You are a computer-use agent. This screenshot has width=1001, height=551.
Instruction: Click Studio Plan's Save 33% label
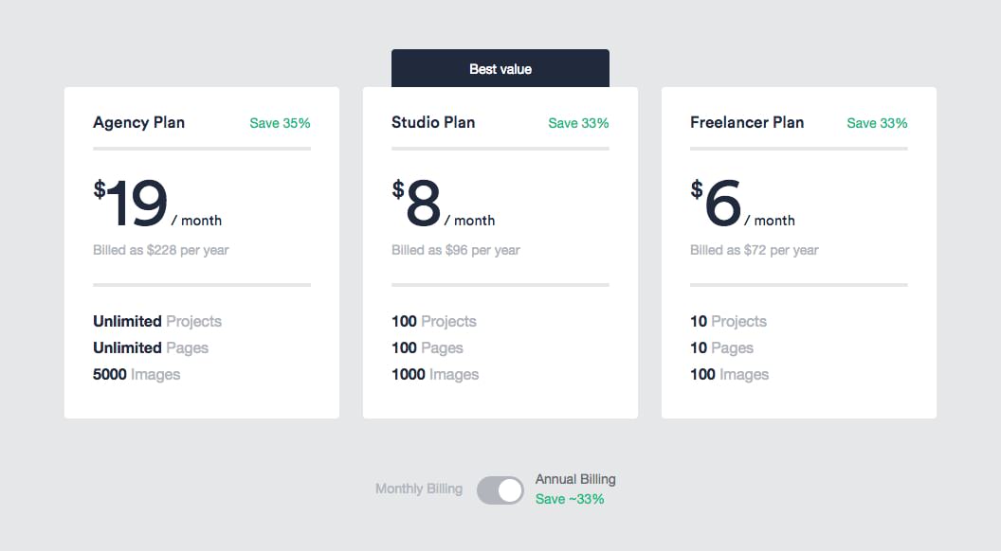pos(578,123)
